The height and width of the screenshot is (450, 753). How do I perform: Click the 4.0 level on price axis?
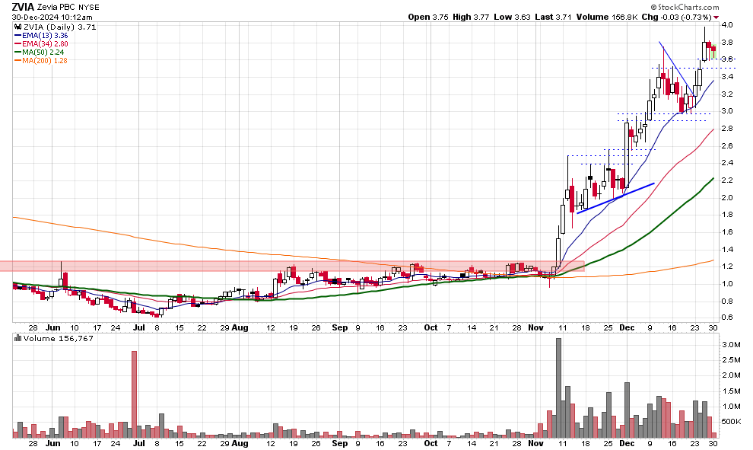(x=727, y=25)
